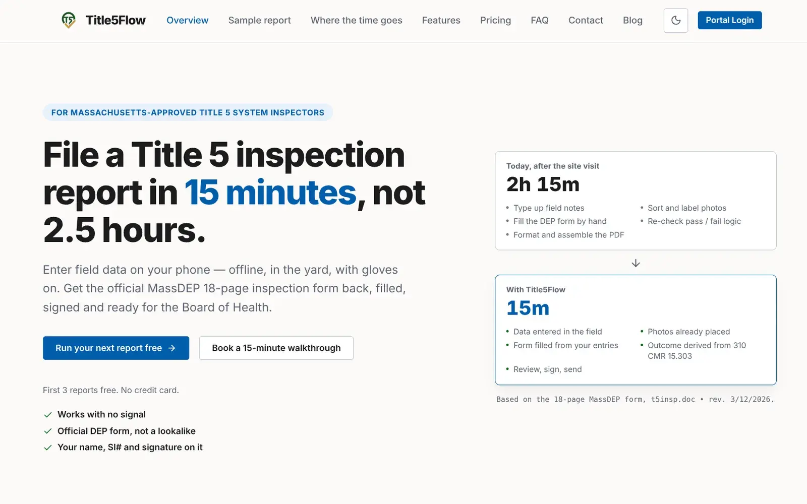Open Where the time goes

[x=356, y=20]
